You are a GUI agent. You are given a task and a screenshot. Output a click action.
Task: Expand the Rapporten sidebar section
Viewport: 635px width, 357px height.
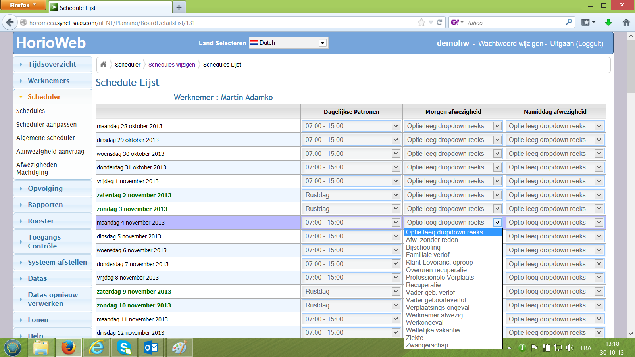click(x=52, y=205)
